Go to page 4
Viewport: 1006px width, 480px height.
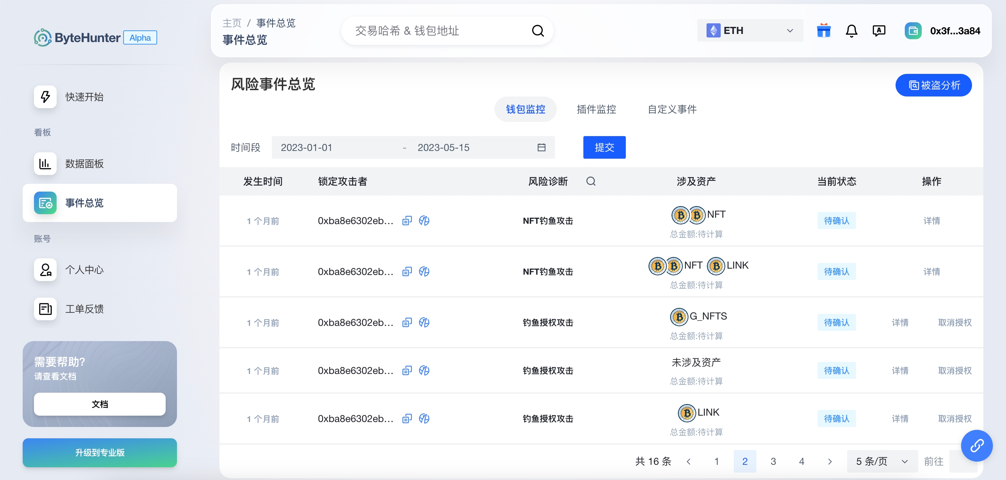click(x=801, y=461)
